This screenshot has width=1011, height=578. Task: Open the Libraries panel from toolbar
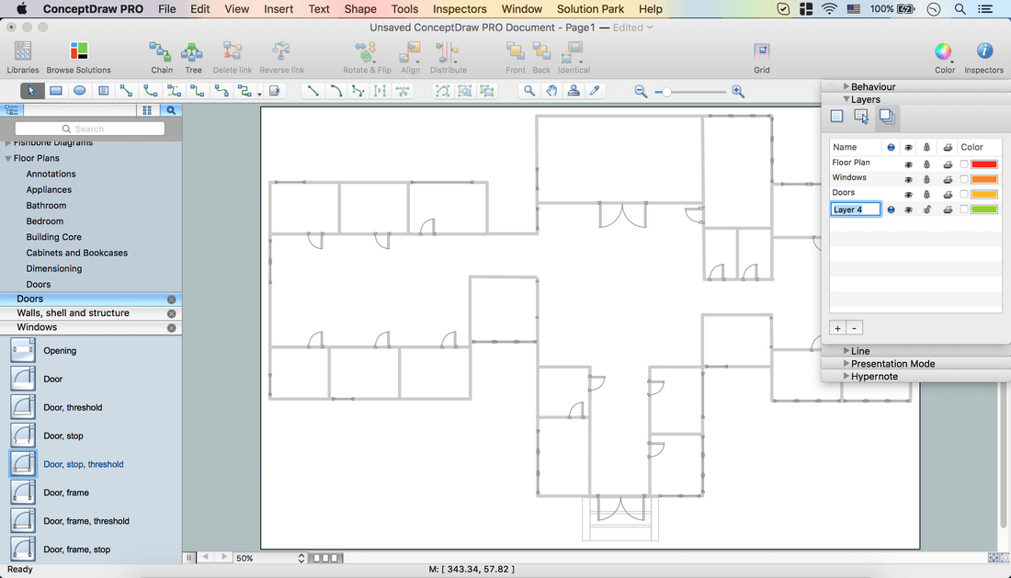[x=23, y=56]
